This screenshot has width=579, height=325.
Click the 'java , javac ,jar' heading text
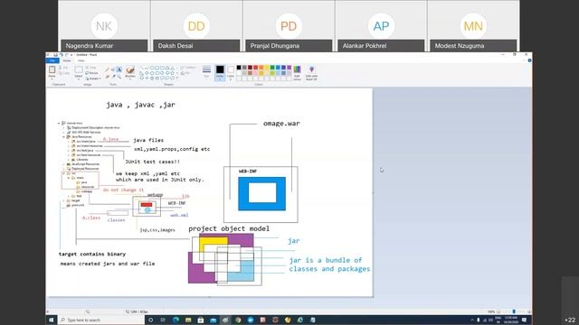(141, 105)
